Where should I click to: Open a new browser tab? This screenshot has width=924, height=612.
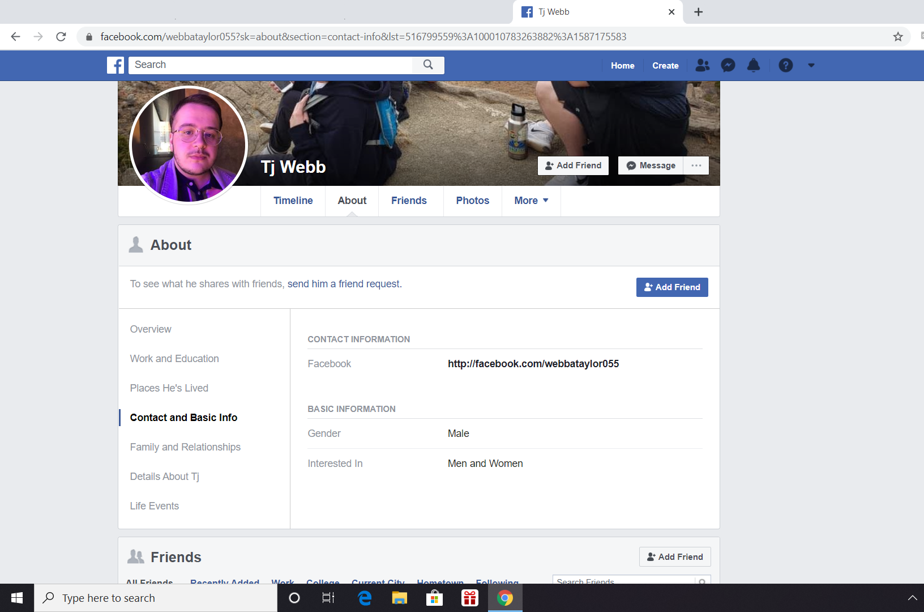(x=699, y=12)
